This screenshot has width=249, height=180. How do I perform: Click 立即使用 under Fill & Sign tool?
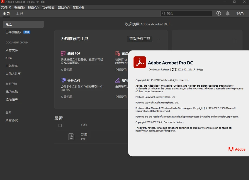(x=121, y=97)
